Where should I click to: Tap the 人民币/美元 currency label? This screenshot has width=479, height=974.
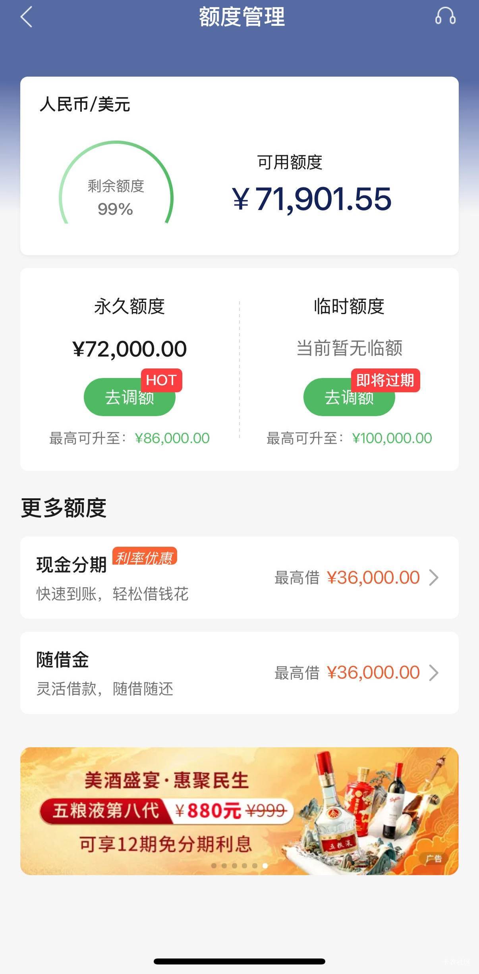click(x=85, y=105)
